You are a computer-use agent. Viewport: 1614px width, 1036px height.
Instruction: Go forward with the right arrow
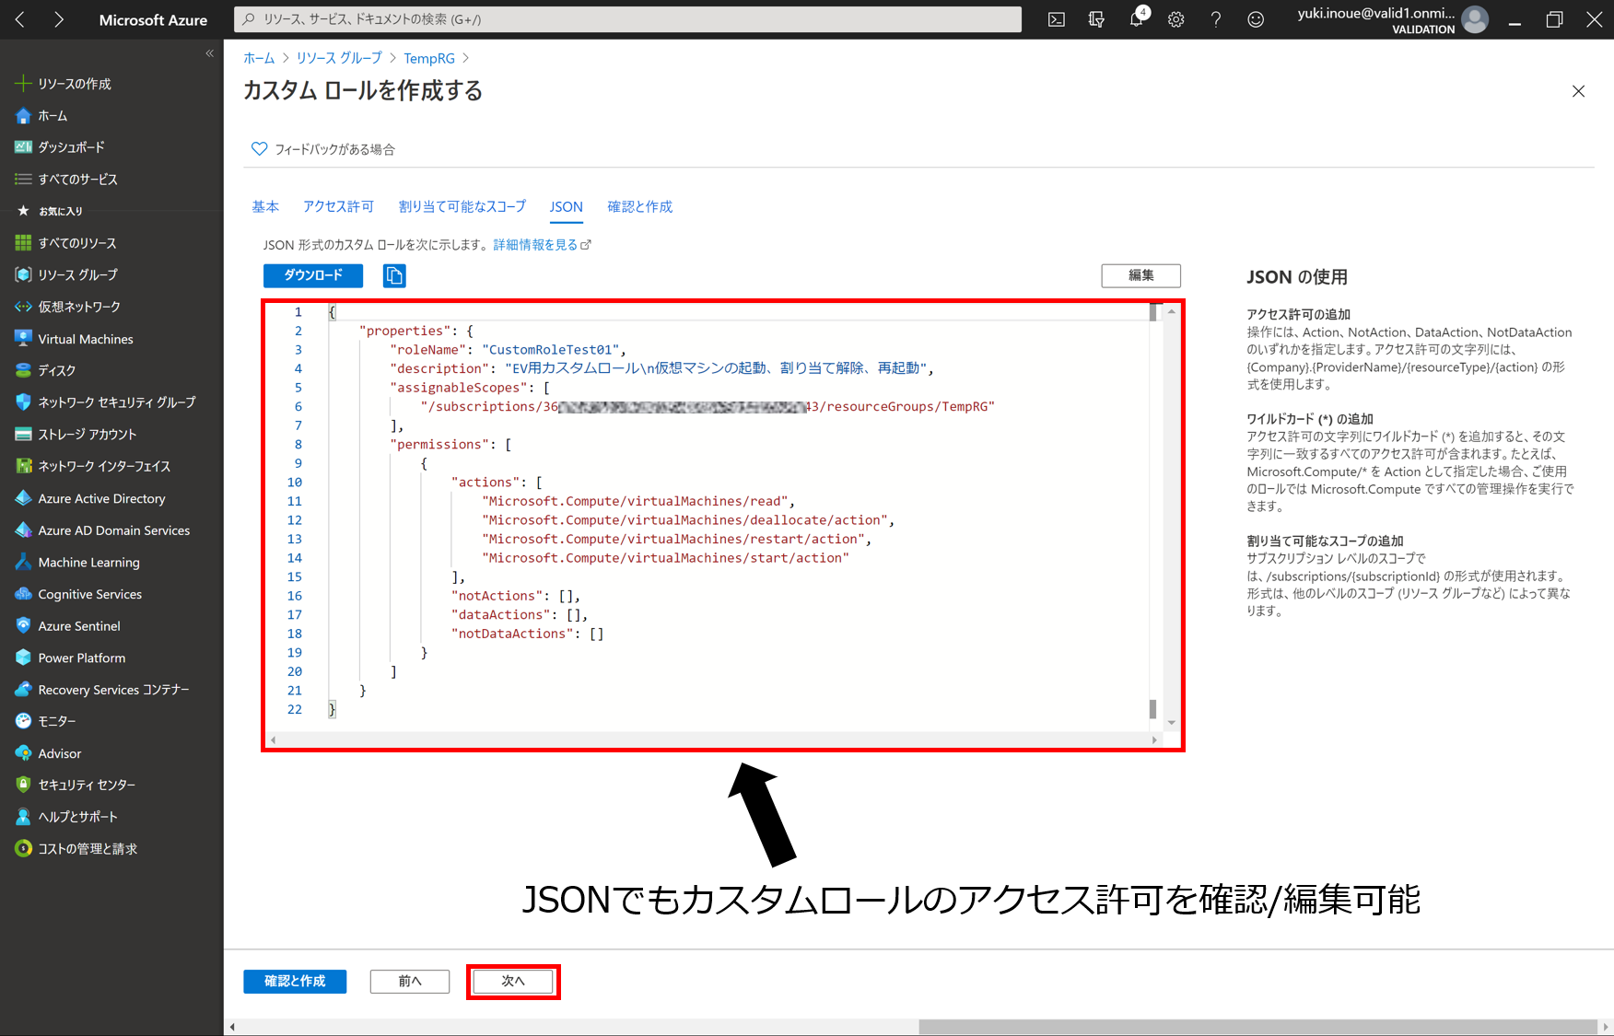[x=59, y=19]
